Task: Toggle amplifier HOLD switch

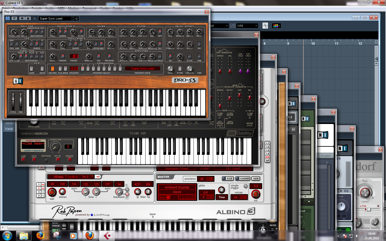Action: [x=160, y=56]
